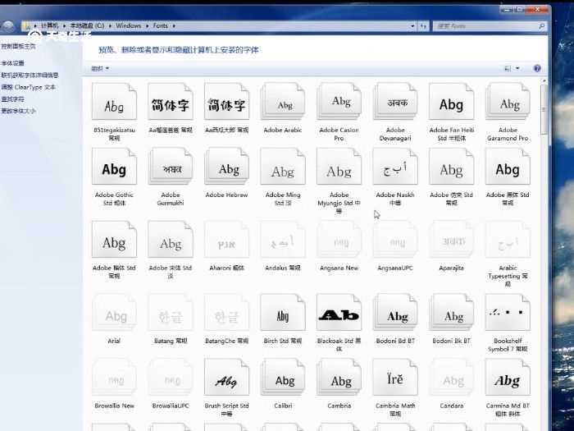The width and height of the screenshot is (574, 431).
Task: Click the scrollbar up arrow
Action: [x=544, y=81]
